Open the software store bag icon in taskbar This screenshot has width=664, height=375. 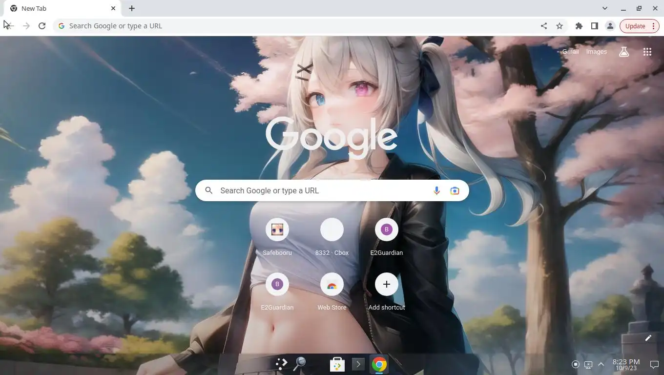(x=337, y=364)
